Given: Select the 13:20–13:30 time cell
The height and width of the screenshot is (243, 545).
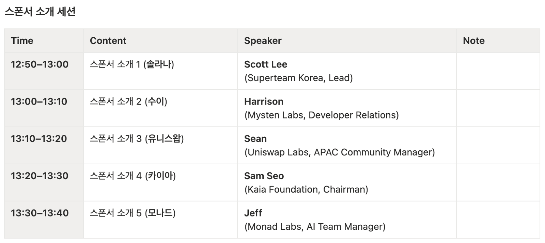Looking at the screenshot, I should [44, 183].
